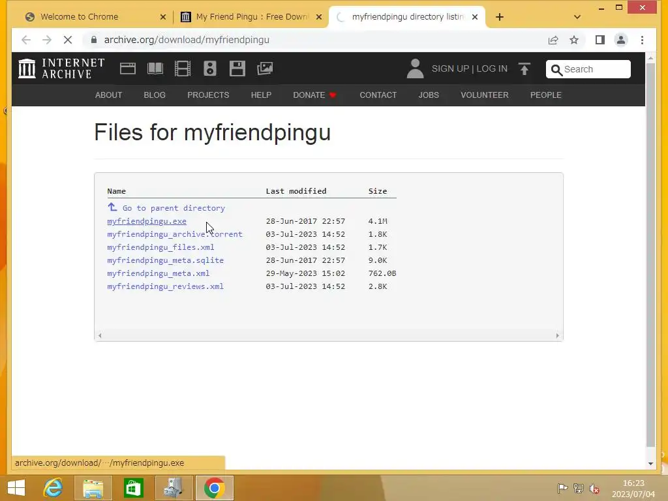Click the Chrome taskbar icon
Image resolution: width=668 pixels, height=501 pixels.
click(x=214, y=488)
